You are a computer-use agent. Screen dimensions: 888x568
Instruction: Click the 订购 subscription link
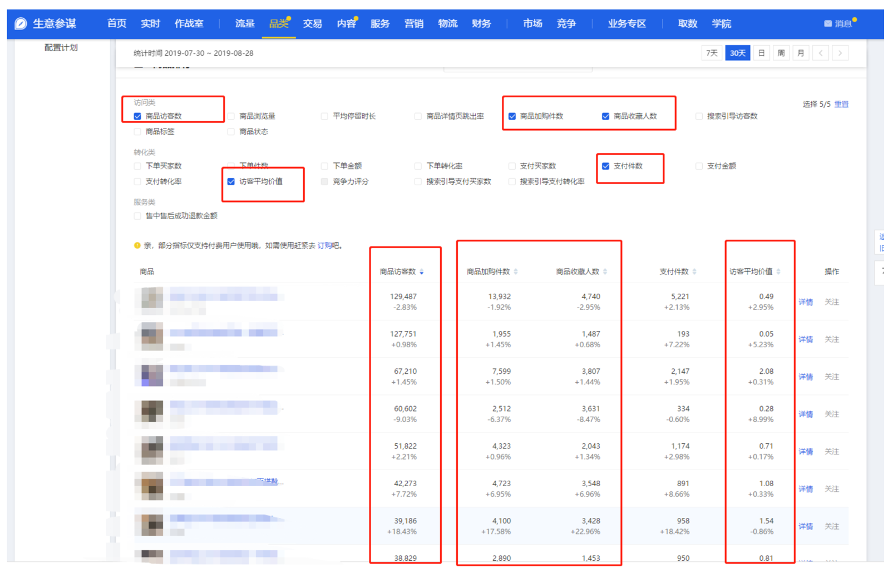click(324, 245)
